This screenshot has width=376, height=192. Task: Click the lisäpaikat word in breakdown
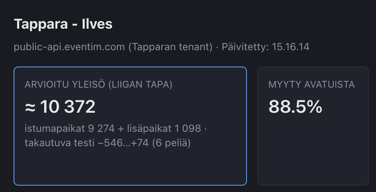tap(149, 129)
